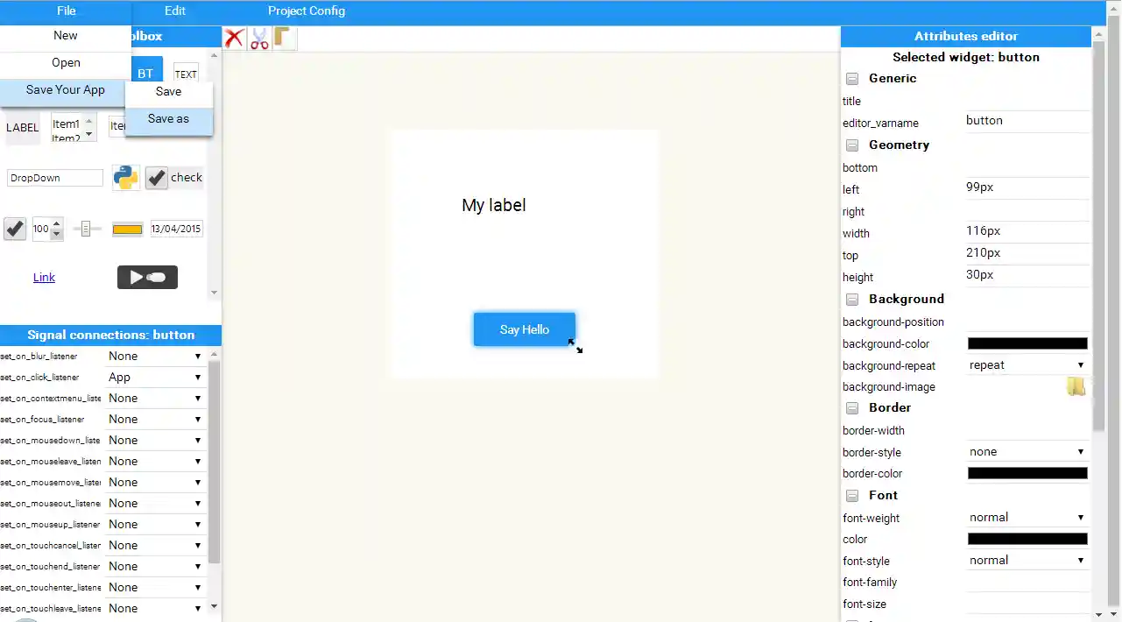The height and width of the screenshot is (622, 1122).
Task: Open the Project Config menu
Action: [x=306, y=11]
